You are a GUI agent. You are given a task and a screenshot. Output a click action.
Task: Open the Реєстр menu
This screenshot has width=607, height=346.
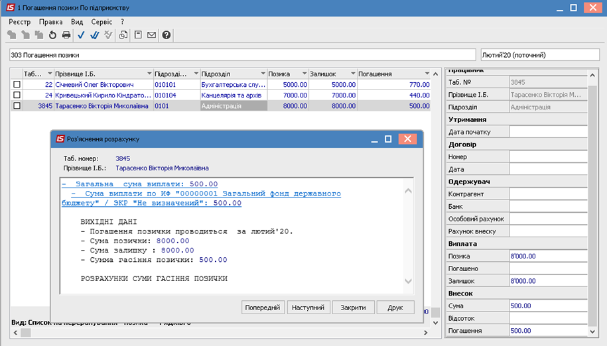pos(19,22)
